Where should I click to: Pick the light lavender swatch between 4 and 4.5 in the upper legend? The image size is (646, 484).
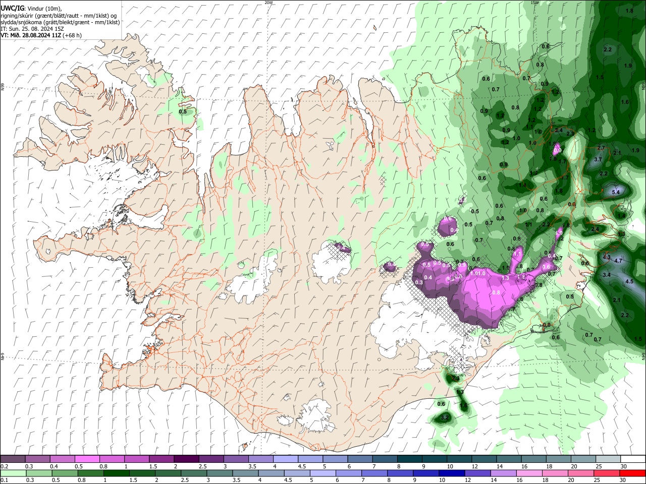(x=285, y=459)
